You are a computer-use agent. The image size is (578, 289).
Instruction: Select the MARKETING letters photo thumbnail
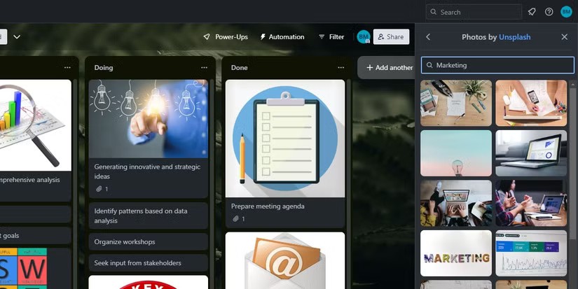[456, 253]
